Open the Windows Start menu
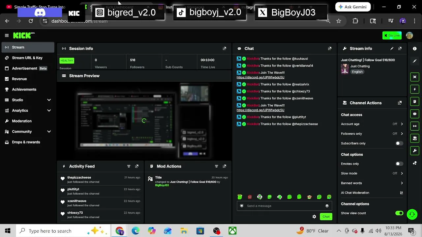Viewport: 422px width, 237px height. pos(8,231)
